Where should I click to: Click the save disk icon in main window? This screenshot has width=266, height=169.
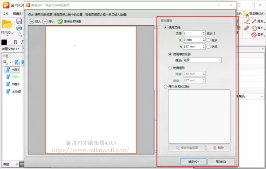point(19,21)
